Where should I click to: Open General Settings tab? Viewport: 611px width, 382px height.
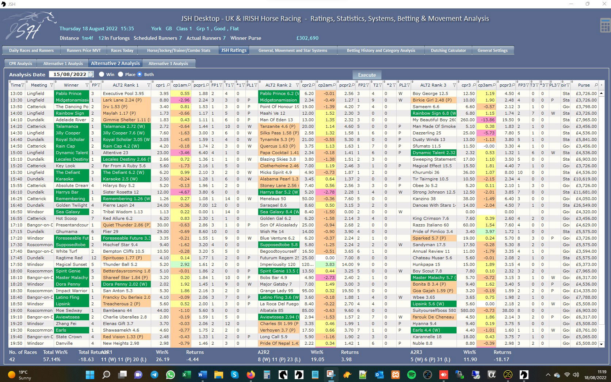point(493,50)
